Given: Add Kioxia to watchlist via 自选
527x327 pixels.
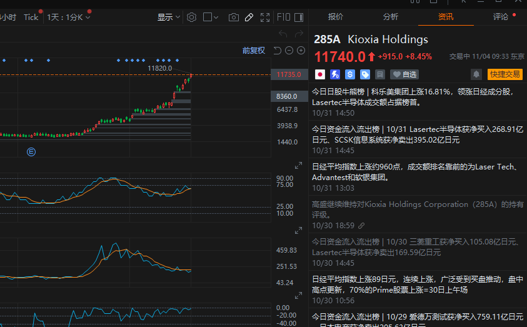Looking at the screenshot, I should [405, 74].
